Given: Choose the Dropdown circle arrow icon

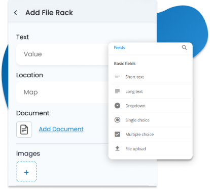Looking at the screenshot, I should click(117, 106).
